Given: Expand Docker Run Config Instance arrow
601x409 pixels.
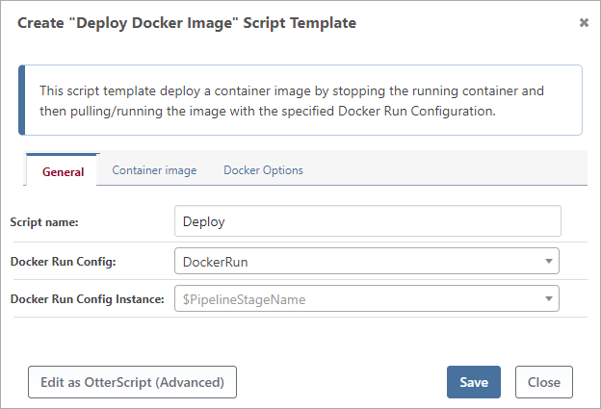Looking at the screenshot, I should point(548,298).
